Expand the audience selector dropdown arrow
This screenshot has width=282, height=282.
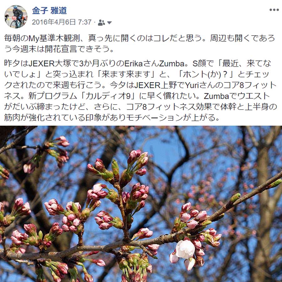pyautogui.click(x=109, y=23)
